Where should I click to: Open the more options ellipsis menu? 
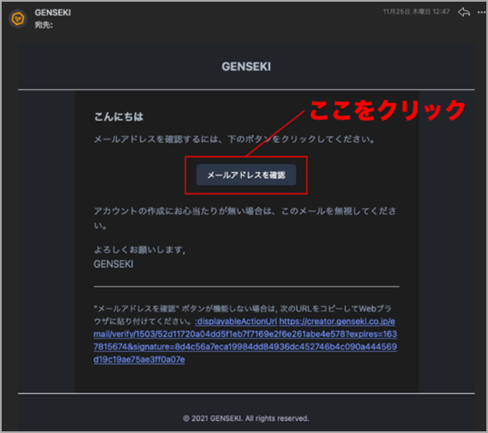(481, 13)
